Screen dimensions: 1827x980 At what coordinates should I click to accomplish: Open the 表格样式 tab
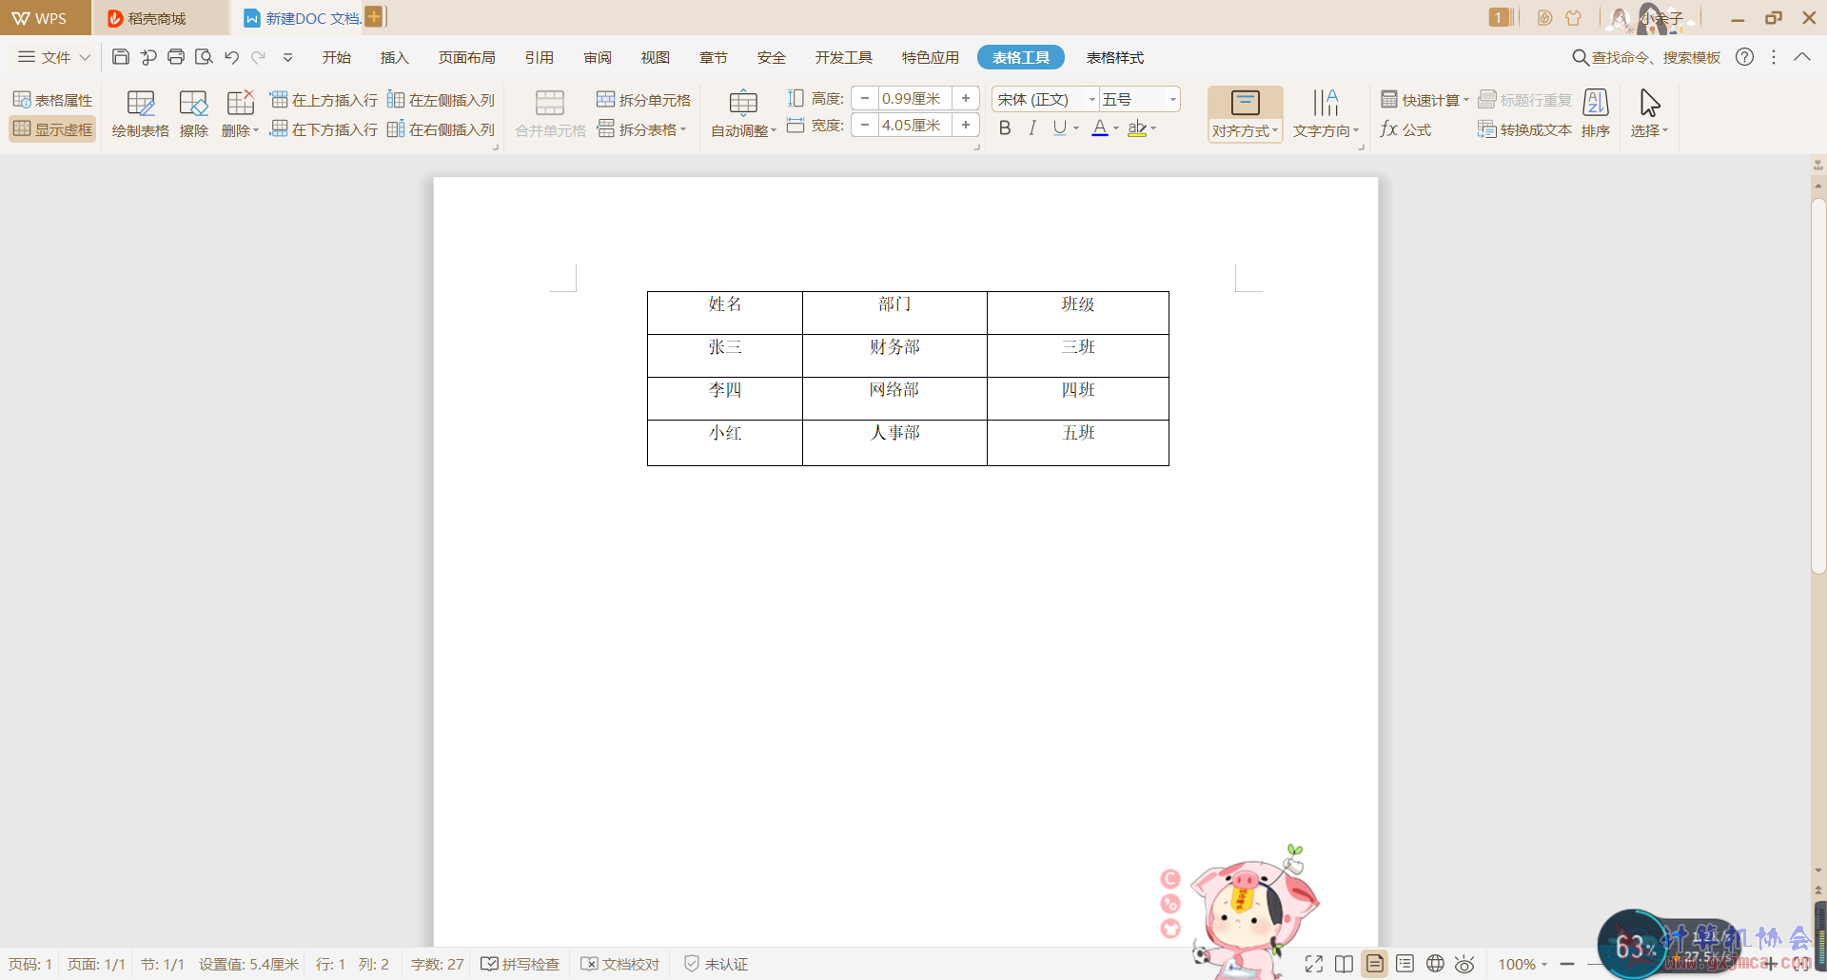(x=1115, y=57)
